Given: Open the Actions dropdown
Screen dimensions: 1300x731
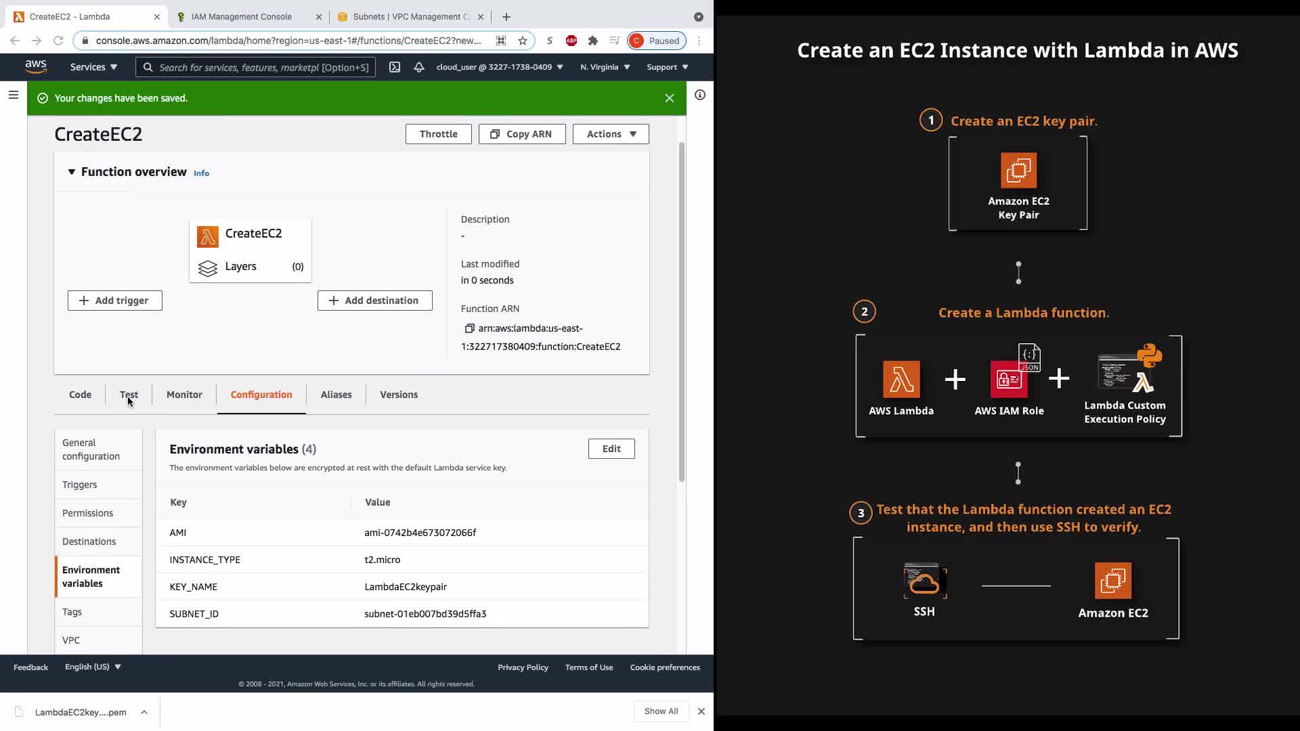Looking at the screenshot, I should (x=611, y=134).
